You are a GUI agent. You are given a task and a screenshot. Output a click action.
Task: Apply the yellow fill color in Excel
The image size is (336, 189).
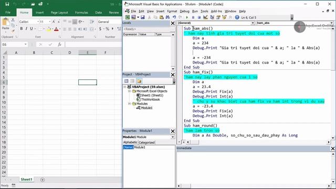click(x=49, y=29)
